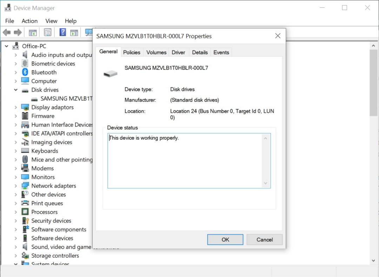Image resolution: width=379 pixels, height=277 pixels.
Task: Click the Other devices question icon
Action: tap(25, 194)
